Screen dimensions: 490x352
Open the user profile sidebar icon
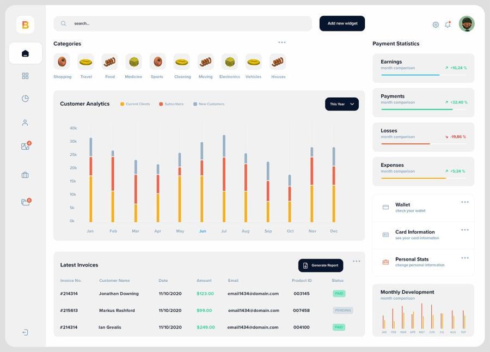(x=25, y=123)
